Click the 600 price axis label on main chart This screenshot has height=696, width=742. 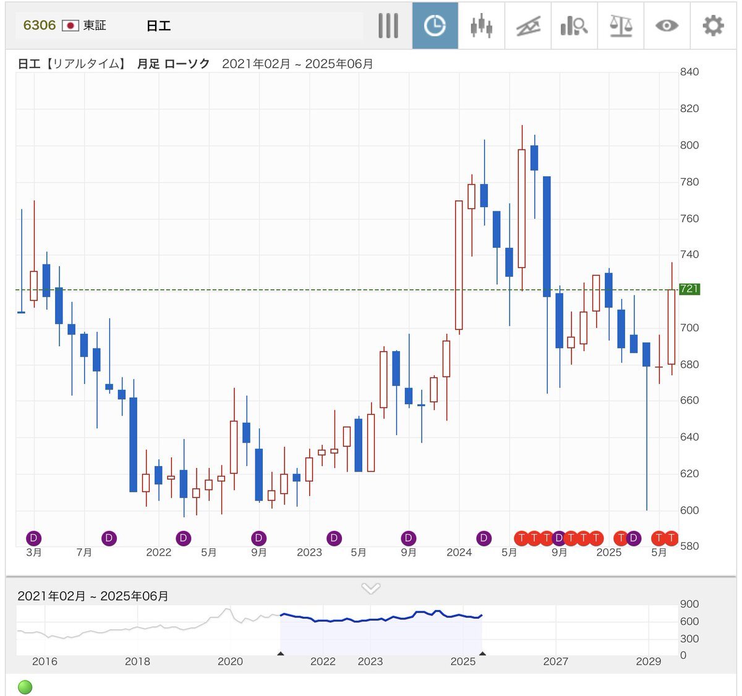689,510
